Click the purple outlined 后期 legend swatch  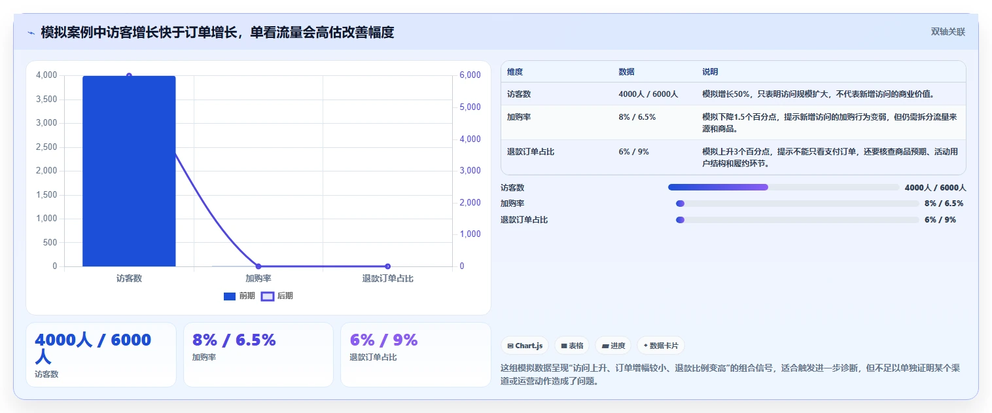click(x=267, y=296)
